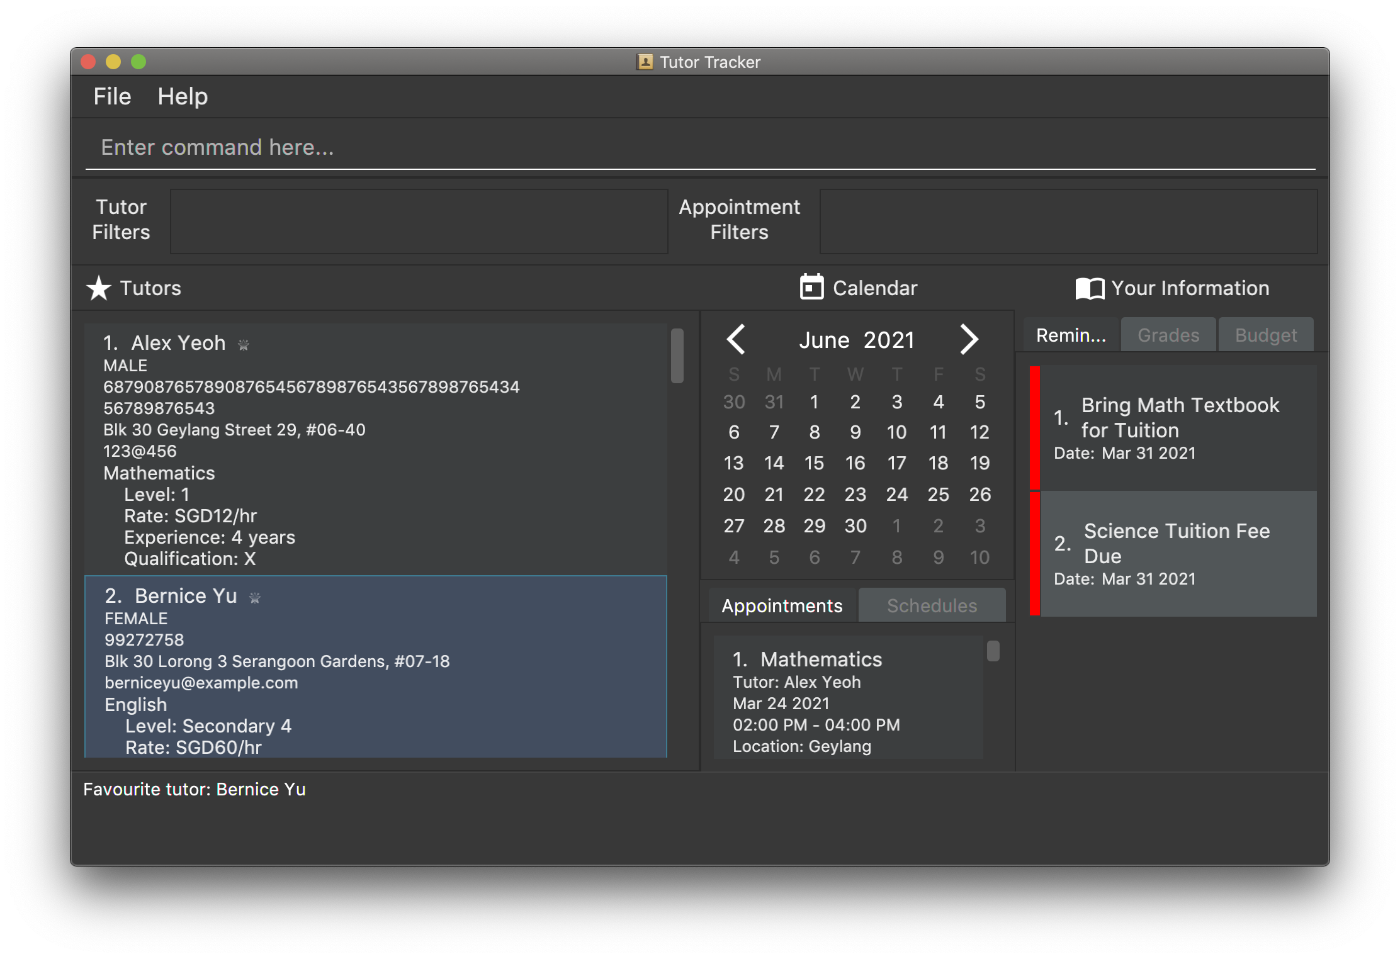Click the open book icon by Your Information

pyautogui.click(x=1090, y=288)
